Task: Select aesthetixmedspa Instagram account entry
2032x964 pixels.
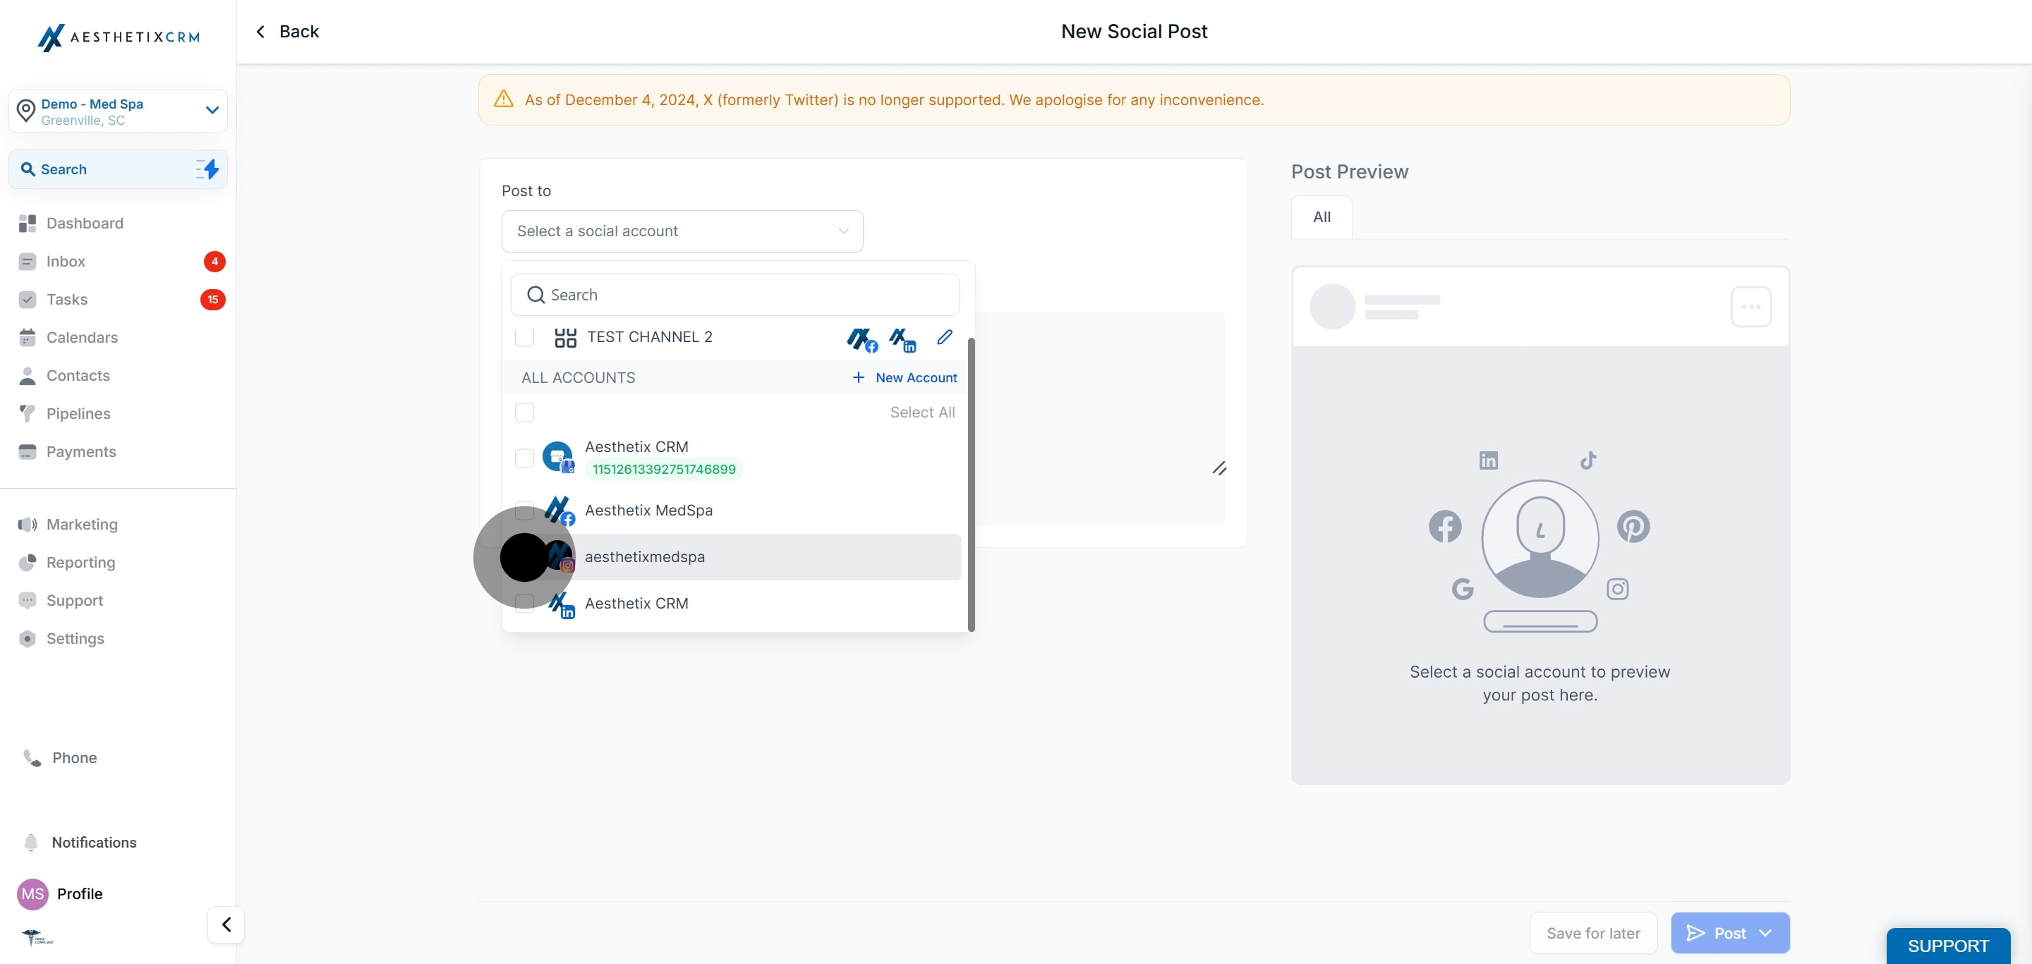Action: pos(644,557)
